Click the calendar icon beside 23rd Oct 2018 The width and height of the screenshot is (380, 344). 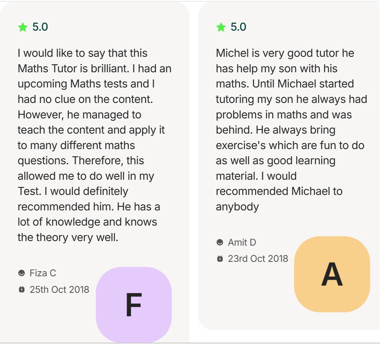click(x=220, y=259)
